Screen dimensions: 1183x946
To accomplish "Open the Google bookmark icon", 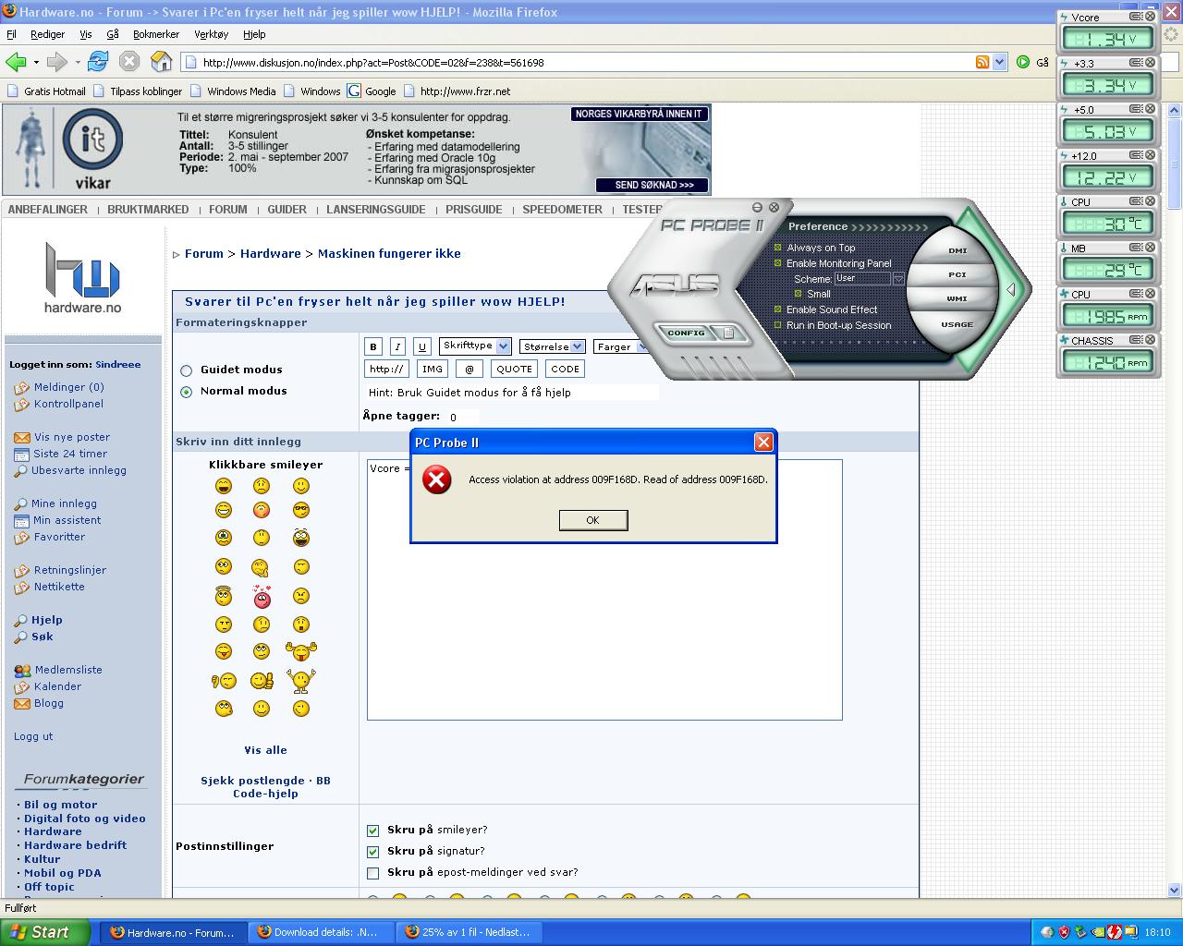I will 354,91.
